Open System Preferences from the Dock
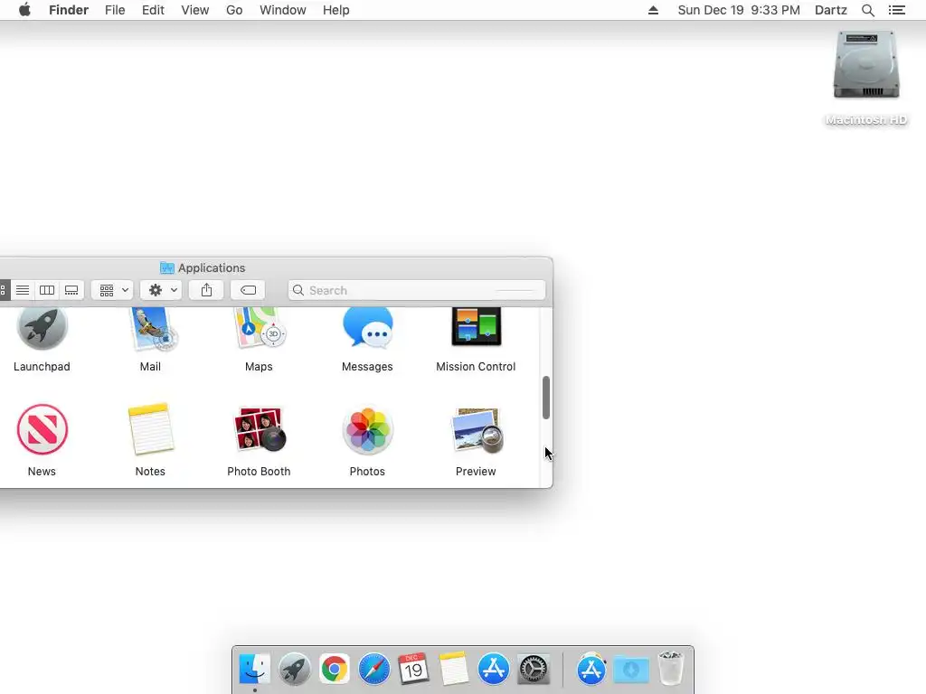Image resolution: width=926 pixels, height=694 pixels. [534, 669]
